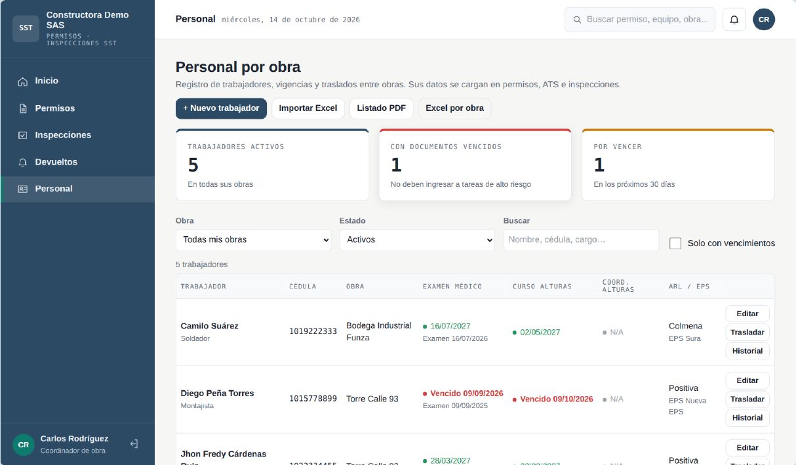Image resolution: width=796 pixels, height=465 pixels.
Task: Click the logout icon beside Carlos Rodríguez
Action: pyautogui.click(x=134, y=444)
